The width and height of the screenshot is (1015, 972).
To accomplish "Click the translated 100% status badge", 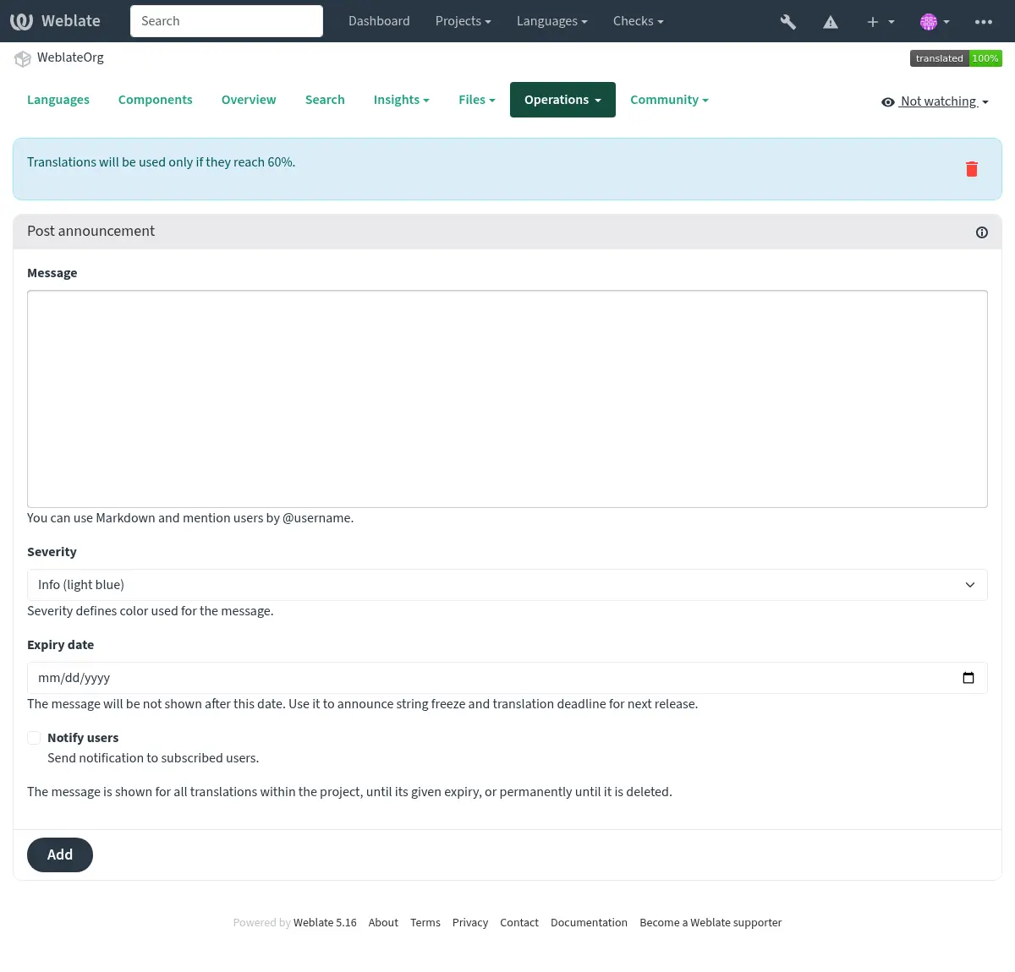I will pos(955,58).
